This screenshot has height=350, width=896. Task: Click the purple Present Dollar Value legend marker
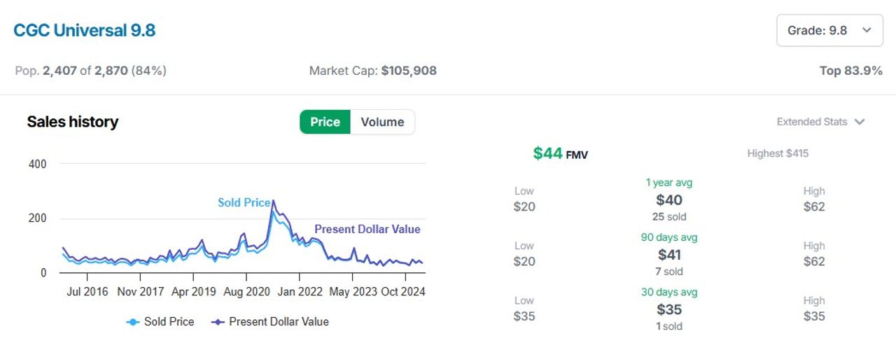pos(218,322)
